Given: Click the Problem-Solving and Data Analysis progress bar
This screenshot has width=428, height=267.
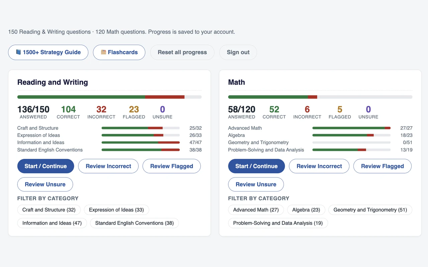Looking at the screenshot, I should pyautogui.click(x=351, y=150).
